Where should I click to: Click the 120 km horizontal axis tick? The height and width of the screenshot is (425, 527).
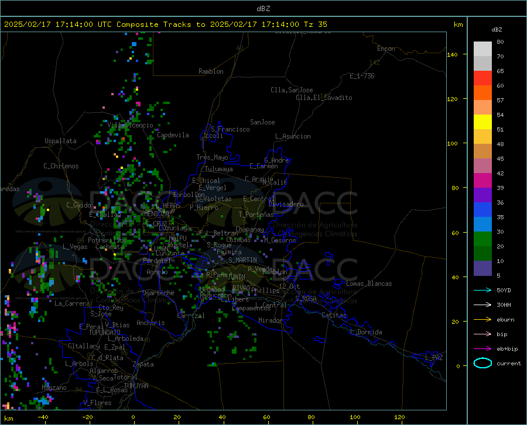[x=399, y=417]
